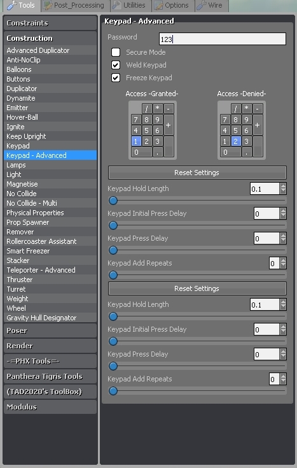Image resolution: width=297 pixels, height=468 pixels.
Task: Enable the Secure Mode checkbox
Action: (x=116, y=52)
